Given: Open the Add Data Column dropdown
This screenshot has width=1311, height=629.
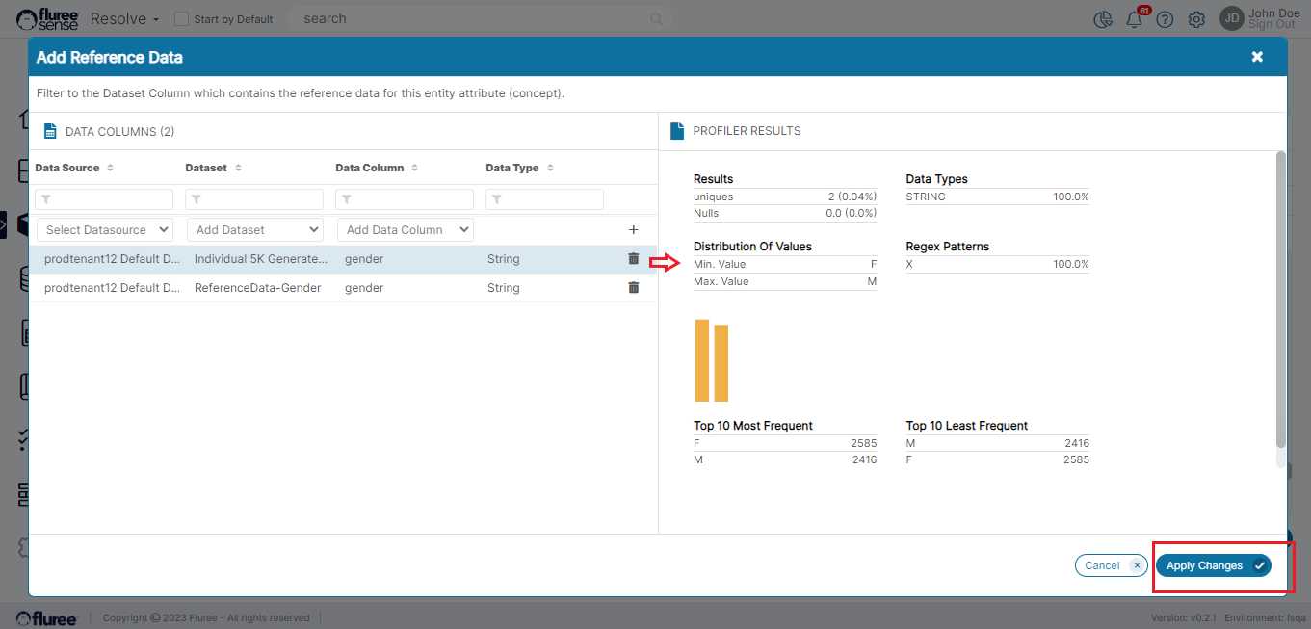Looking at the screenshot, I should click(x=405, y=230).
